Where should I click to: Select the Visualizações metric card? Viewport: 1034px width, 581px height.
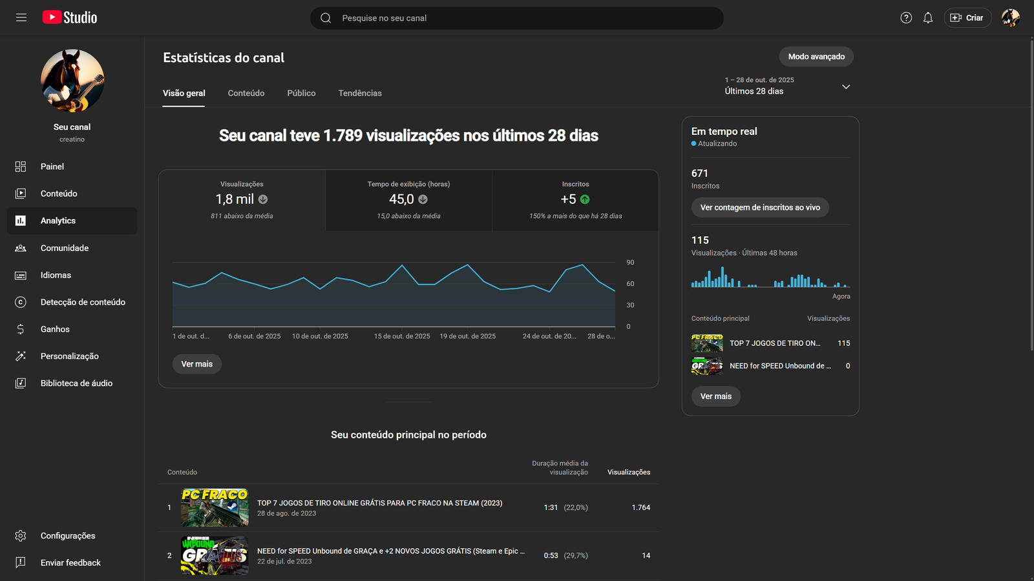(x=242, y=200)
